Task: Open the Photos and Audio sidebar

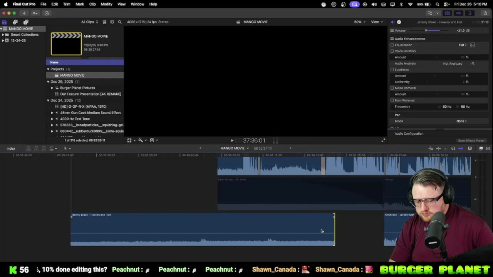Action: click(x=15, y=22)
